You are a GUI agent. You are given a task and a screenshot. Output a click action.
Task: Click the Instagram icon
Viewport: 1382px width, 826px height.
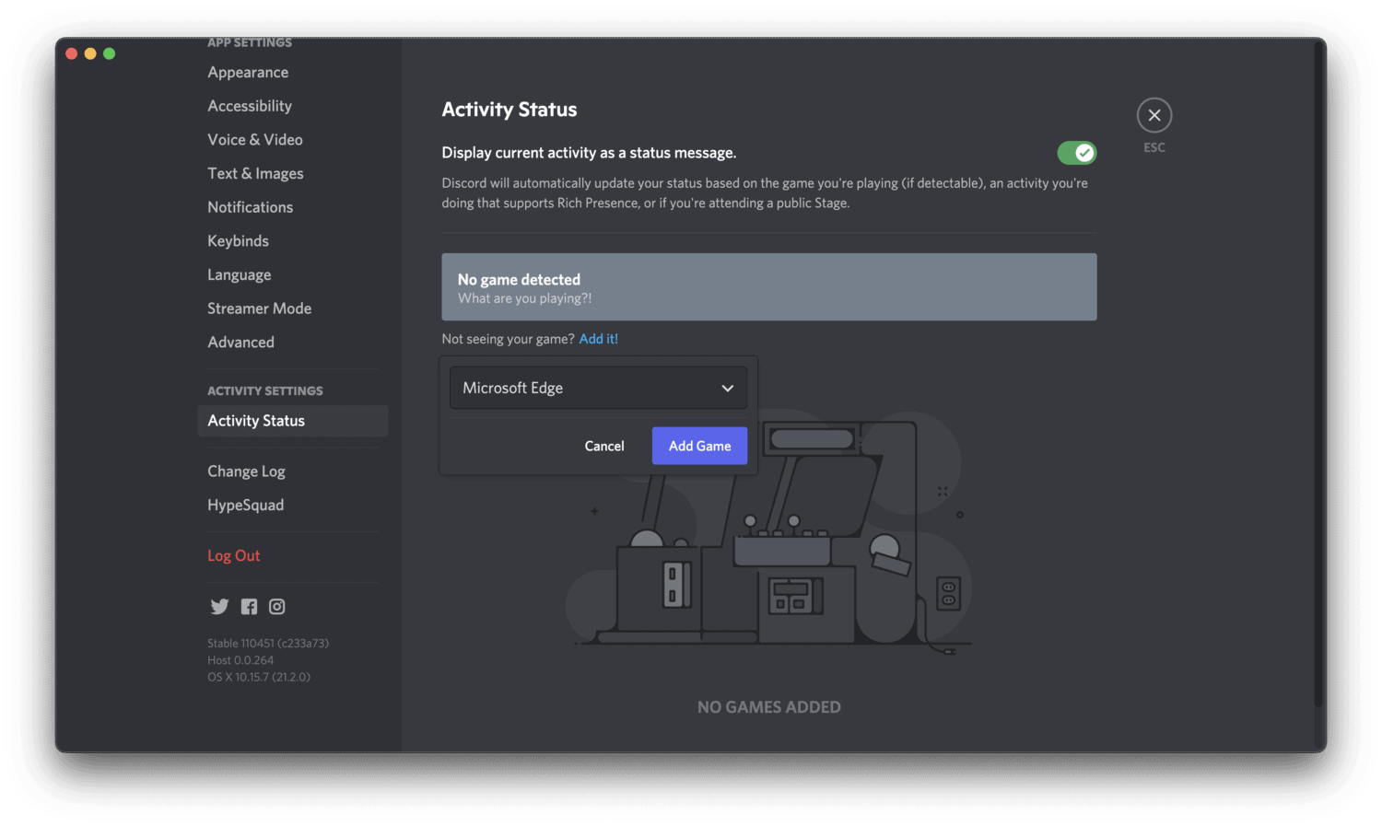pyautogui.click(x=276, y=606)
